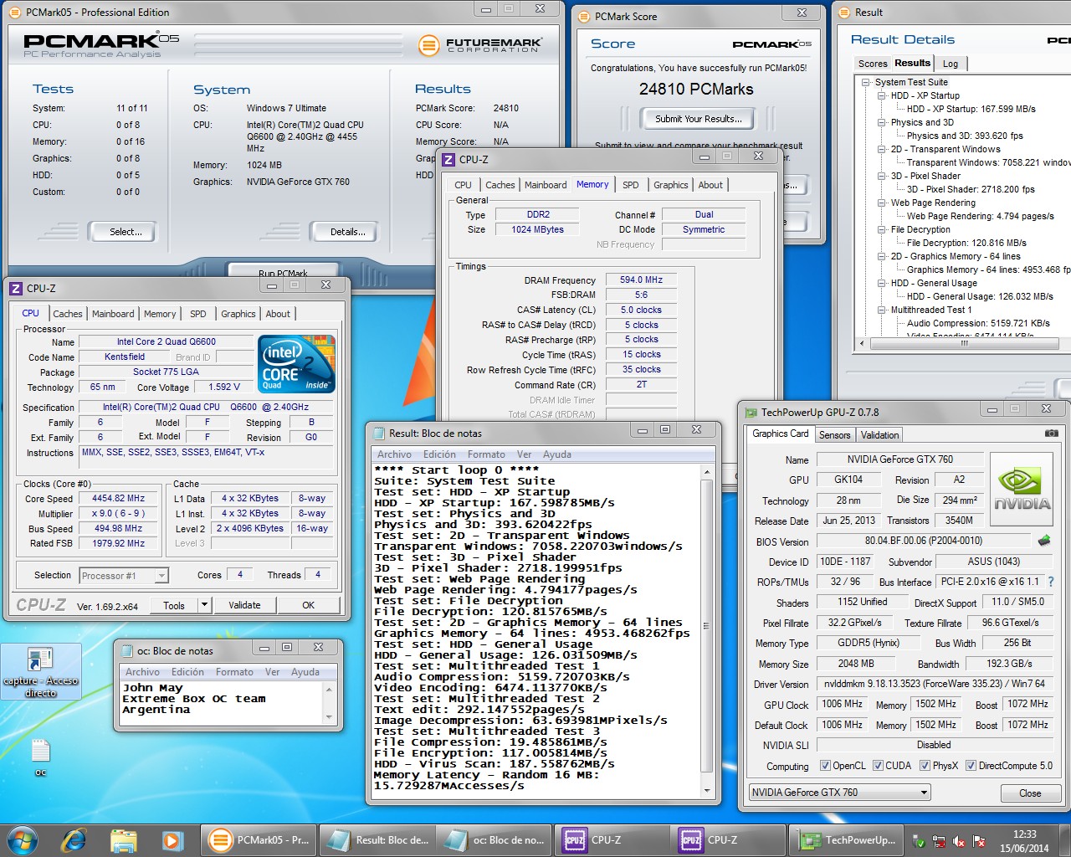
Task: Collapse the File Decryption tree node
Action: pos(882,229)
